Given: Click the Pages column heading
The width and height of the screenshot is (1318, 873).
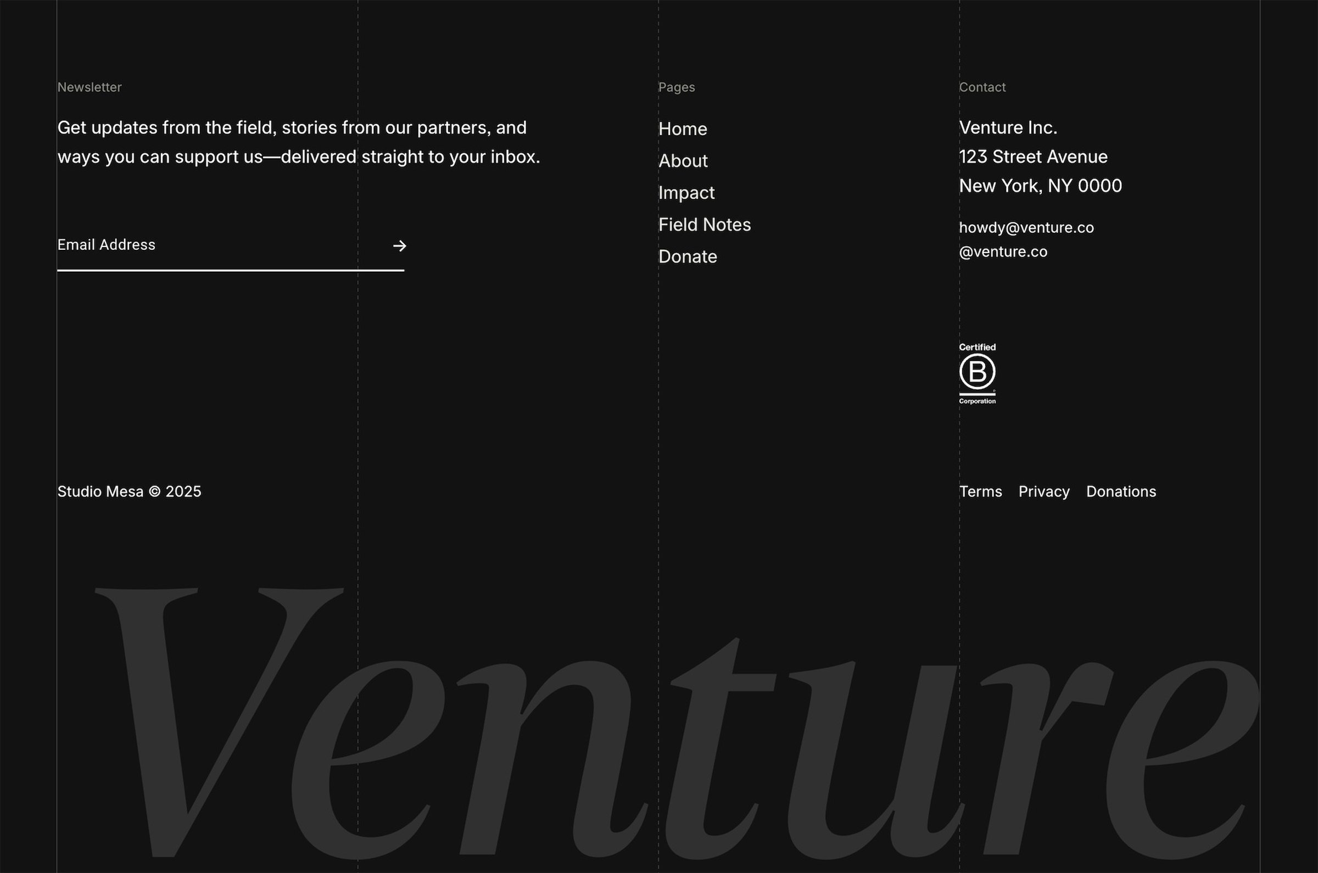Looking at the screenshot, I should pos(677,87).
